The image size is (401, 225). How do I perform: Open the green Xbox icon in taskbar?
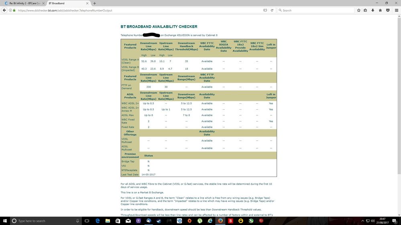251,221
